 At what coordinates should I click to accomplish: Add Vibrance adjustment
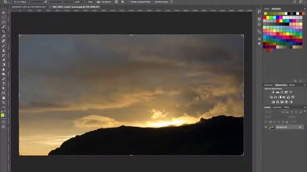click(x=291, y=92)
